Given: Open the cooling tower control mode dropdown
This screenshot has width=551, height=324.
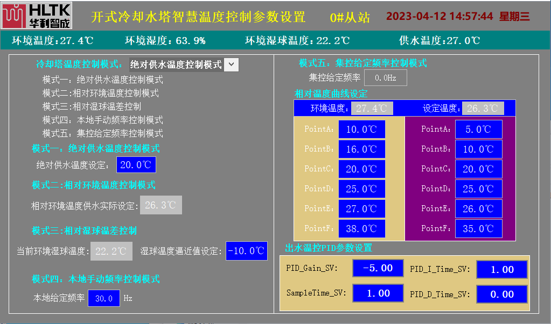Looking at the screenshot, I should (183, 64).
